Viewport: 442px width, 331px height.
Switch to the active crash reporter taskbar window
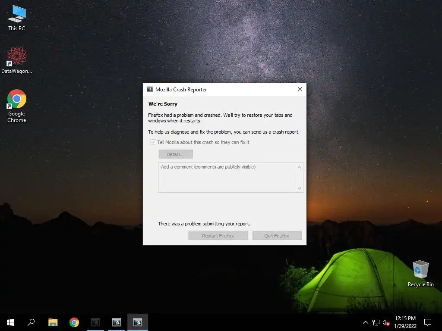(x=138, y=322)
